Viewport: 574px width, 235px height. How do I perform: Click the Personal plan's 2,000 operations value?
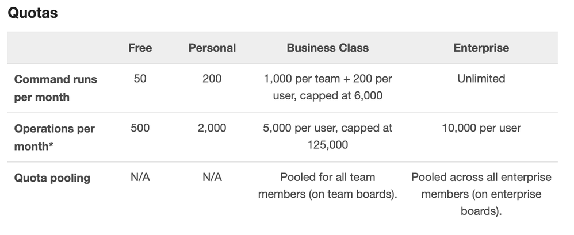[212, 128]
